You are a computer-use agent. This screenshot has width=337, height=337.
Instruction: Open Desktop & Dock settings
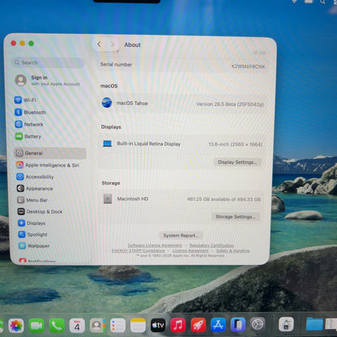[x=40, y=211]
